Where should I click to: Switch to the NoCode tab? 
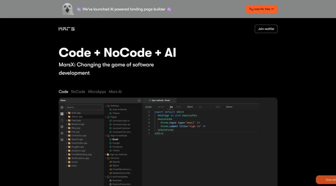point(78,92)
